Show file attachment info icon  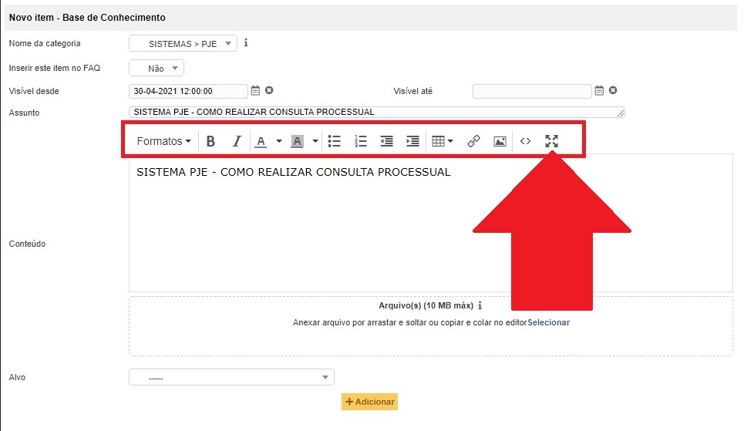pyautogui.click(x=480, y=305)
